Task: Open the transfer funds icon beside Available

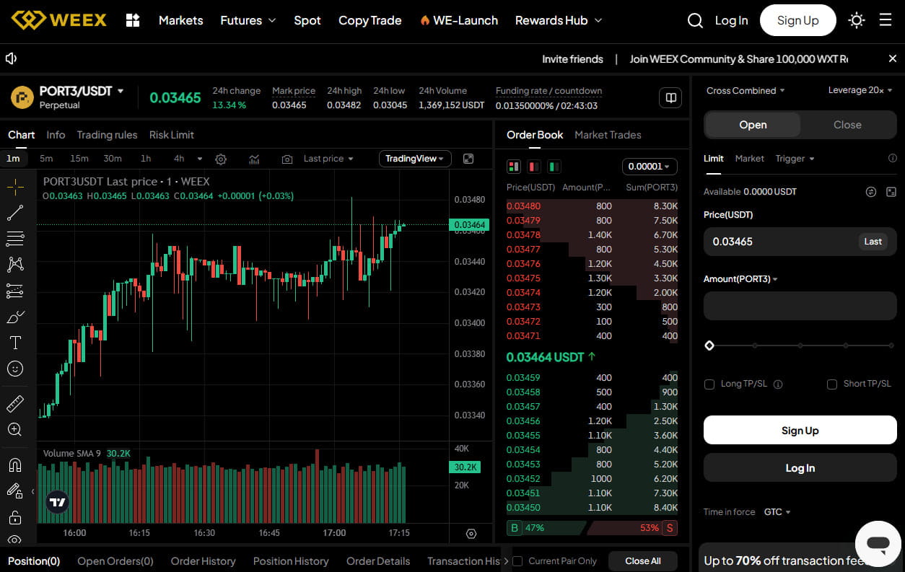Action: [871, 192]
